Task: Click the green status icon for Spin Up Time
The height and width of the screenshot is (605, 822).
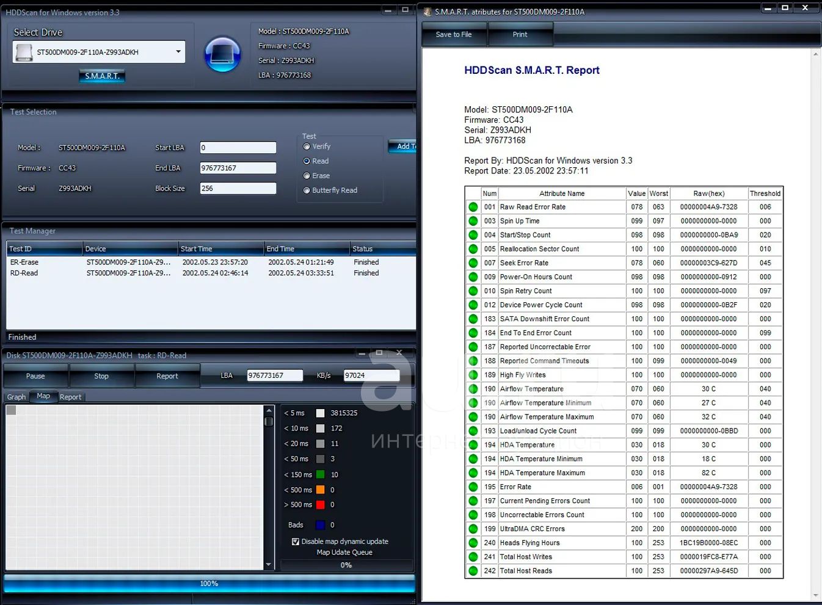Action: click(473, 221)
